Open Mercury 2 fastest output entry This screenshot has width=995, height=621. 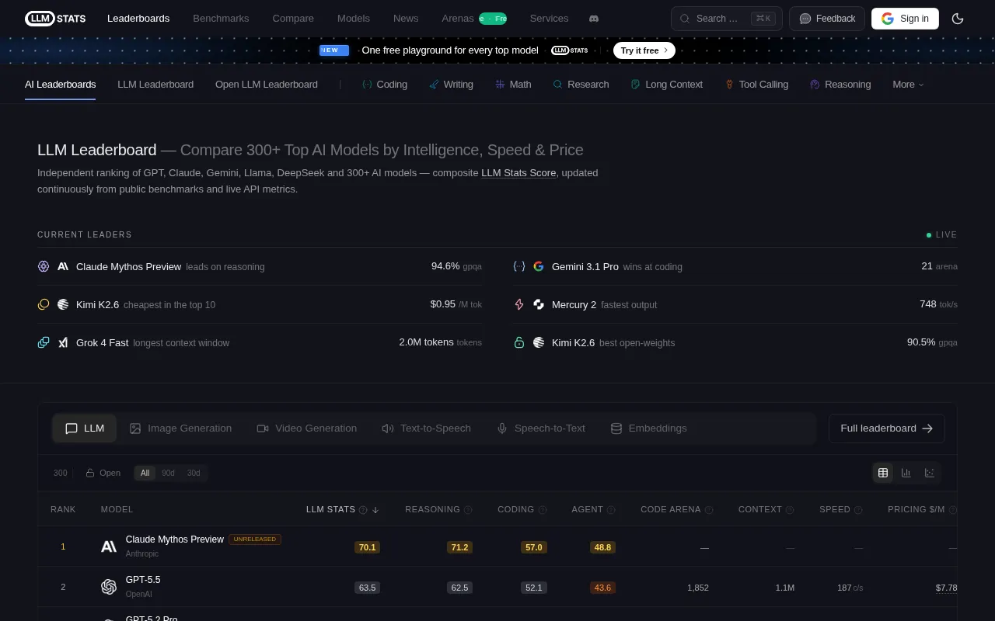coord(735,304)
